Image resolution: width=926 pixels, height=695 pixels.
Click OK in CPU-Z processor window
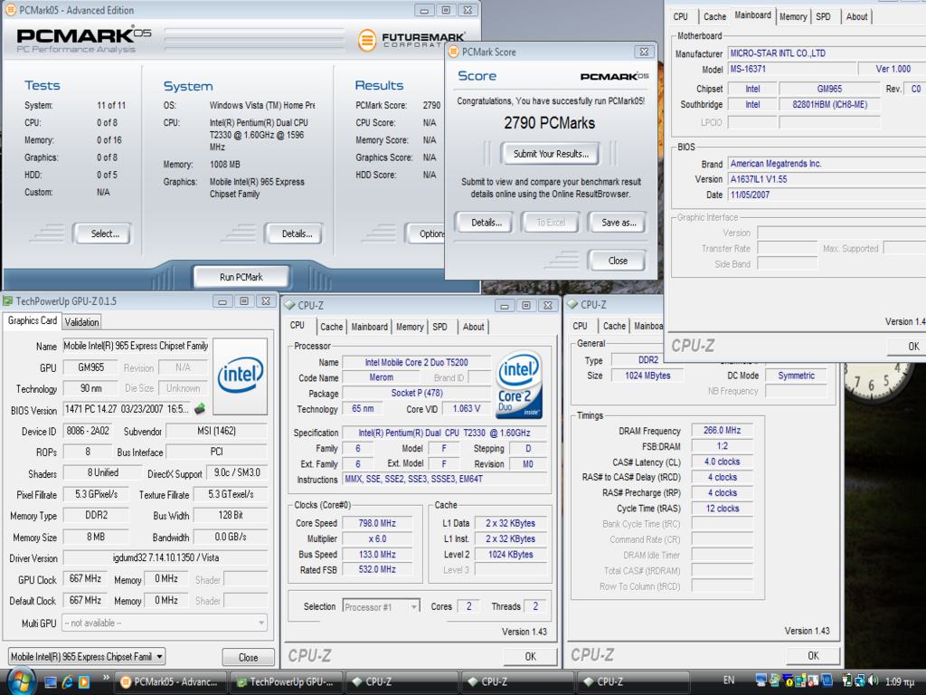click(x=531, y=656)
